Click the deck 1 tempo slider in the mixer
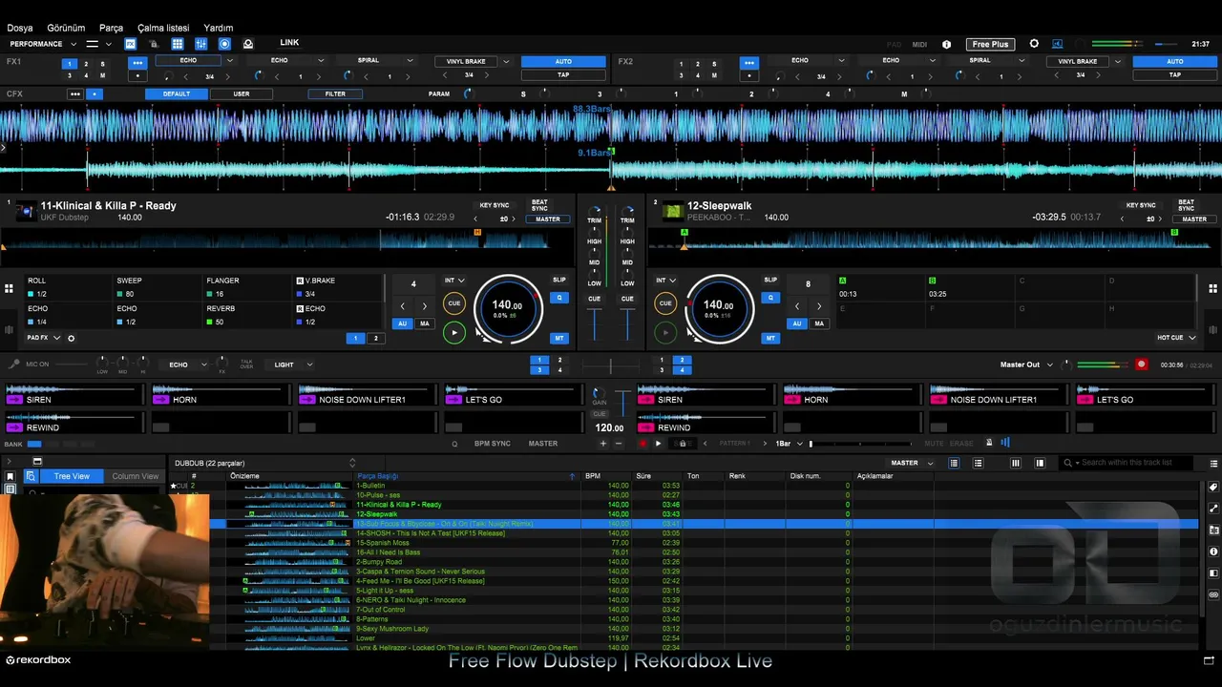 tap(595, 323)
